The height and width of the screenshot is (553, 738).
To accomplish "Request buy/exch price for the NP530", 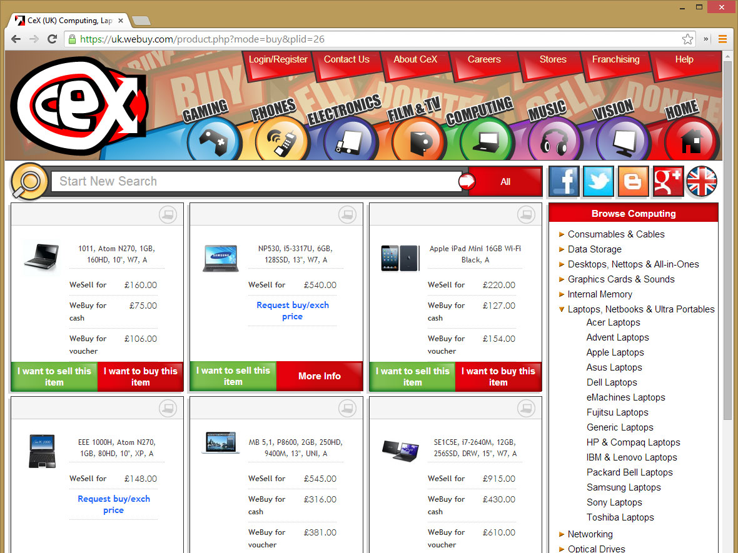I will coord(292,311).
